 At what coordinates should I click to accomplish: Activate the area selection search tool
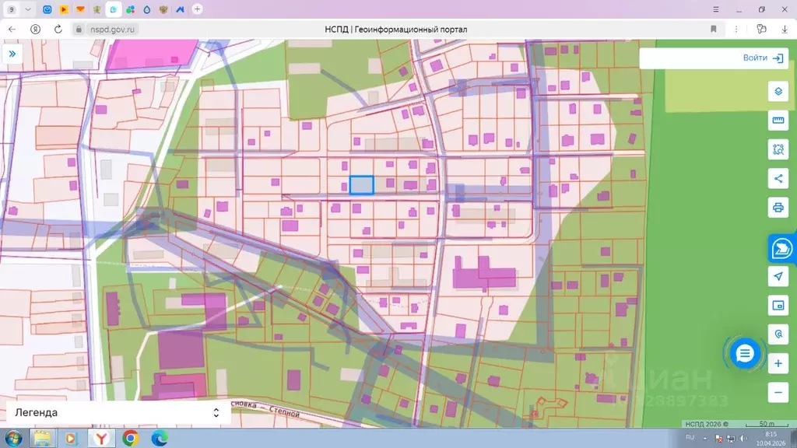(778, 149)
